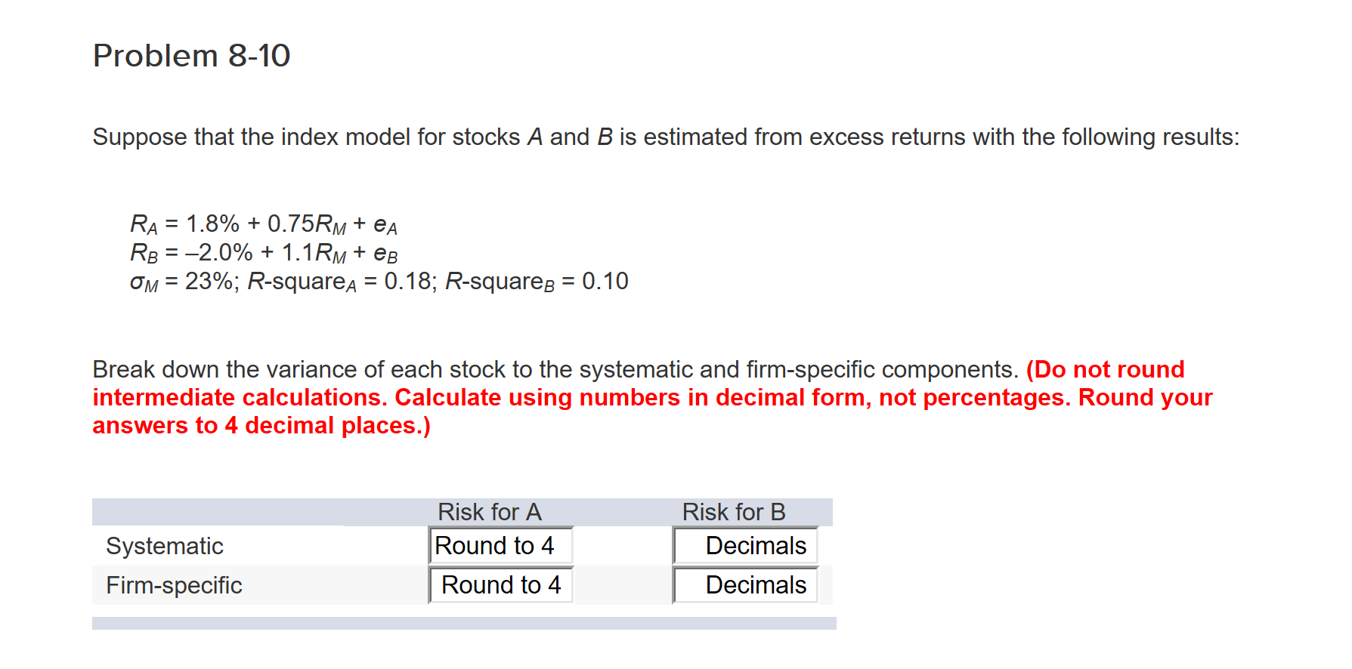Image resolution: width=1352 pixels, height=669 pixels.
Task: Select the R-square B value 0.10
Action: pos(605,281)
